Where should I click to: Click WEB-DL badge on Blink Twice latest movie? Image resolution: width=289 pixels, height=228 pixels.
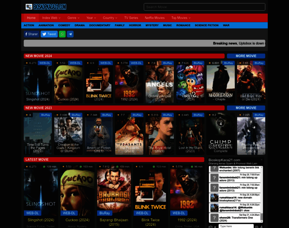(x=142, y=213)
